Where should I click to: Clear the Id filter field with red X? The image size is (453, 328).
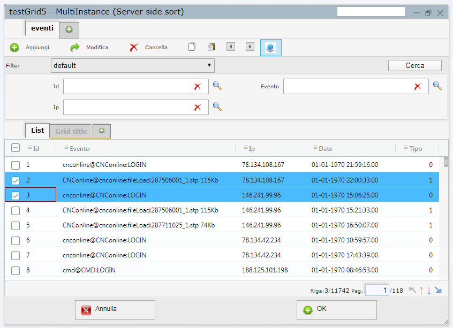click(x=198, y=86)
